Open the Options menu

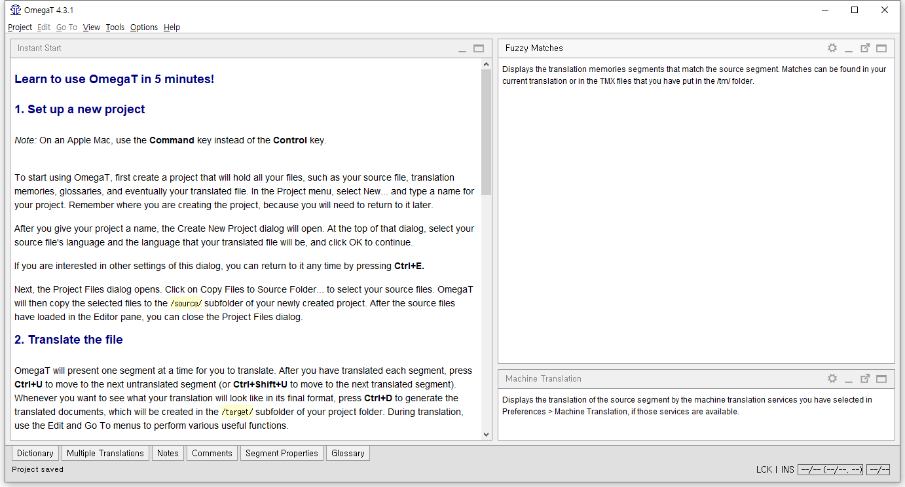(x=143, y=27)
